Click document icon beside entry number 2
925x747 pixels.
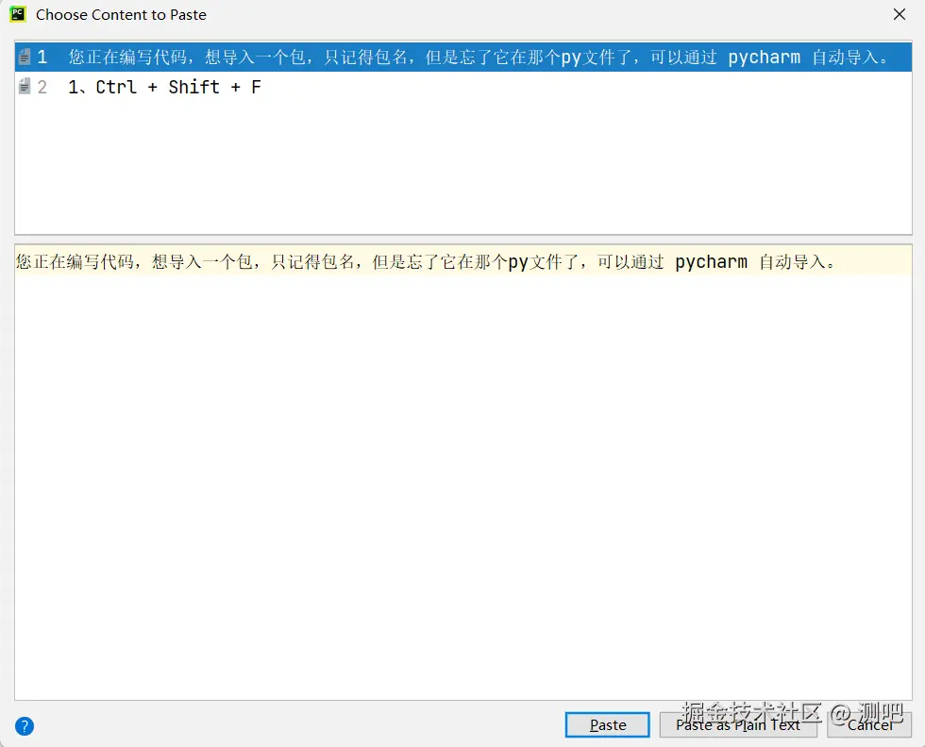pyautogui.click(x=25, y=88)
